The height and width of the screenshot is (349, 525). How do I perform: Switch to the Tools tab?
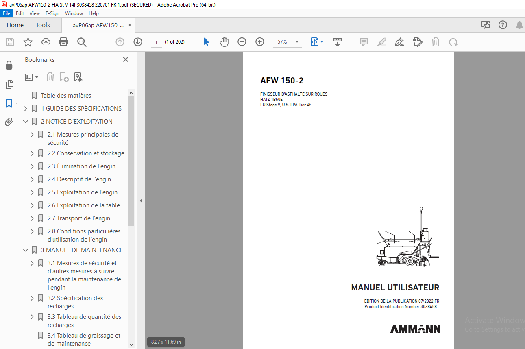[x=43, y=25]
